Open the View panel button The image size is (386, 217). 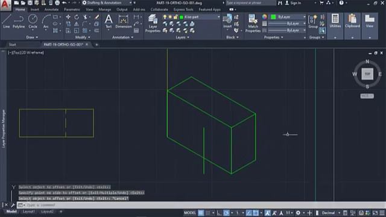click(x=370, y=22)
